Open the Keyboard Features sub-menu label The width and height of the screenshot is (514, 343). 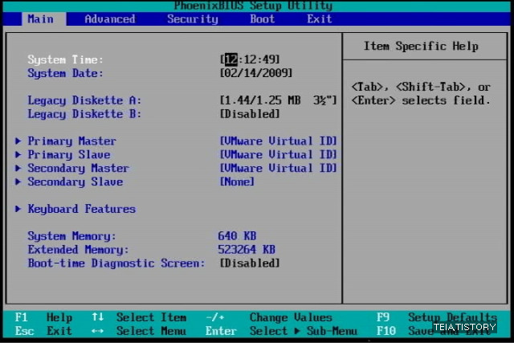point(82,209)
